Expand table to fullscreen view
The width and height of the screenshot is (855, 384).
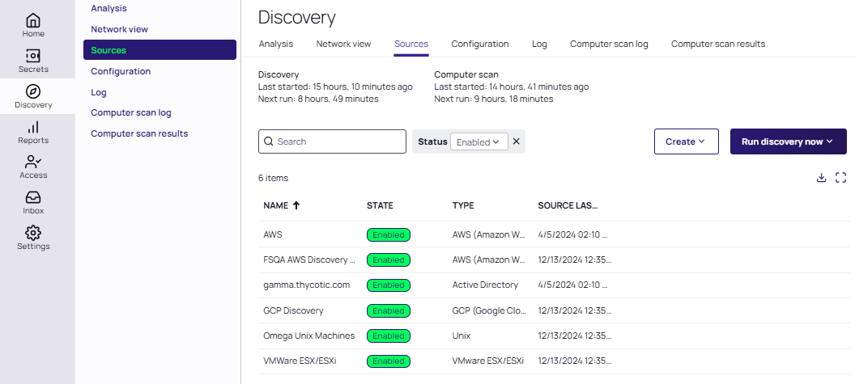840,178
